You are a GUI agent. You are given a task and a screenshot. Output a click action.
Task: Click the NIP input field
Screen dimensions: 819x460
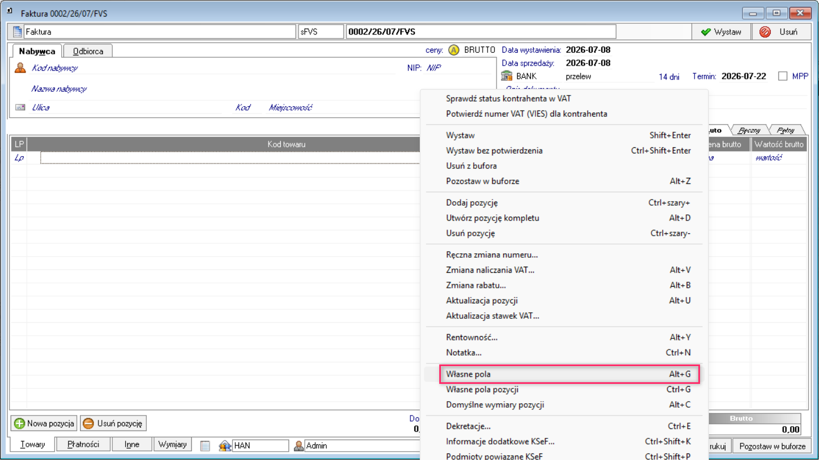coord(459,68)
